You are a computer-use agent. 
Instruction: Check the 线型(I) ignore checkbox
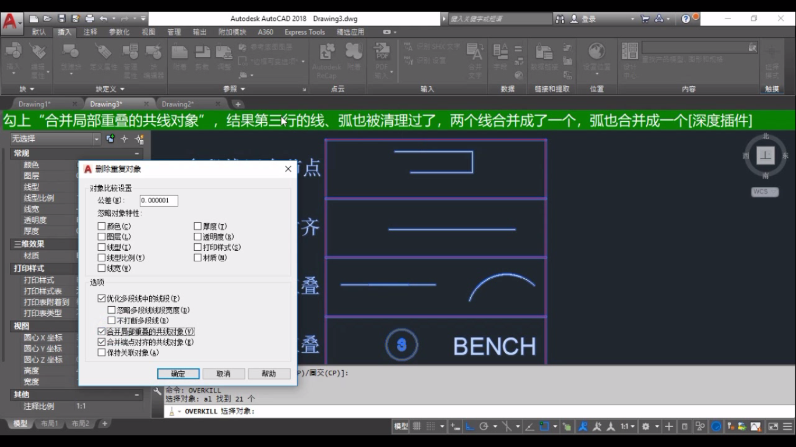pyautogui.click(x=101, y=247)
